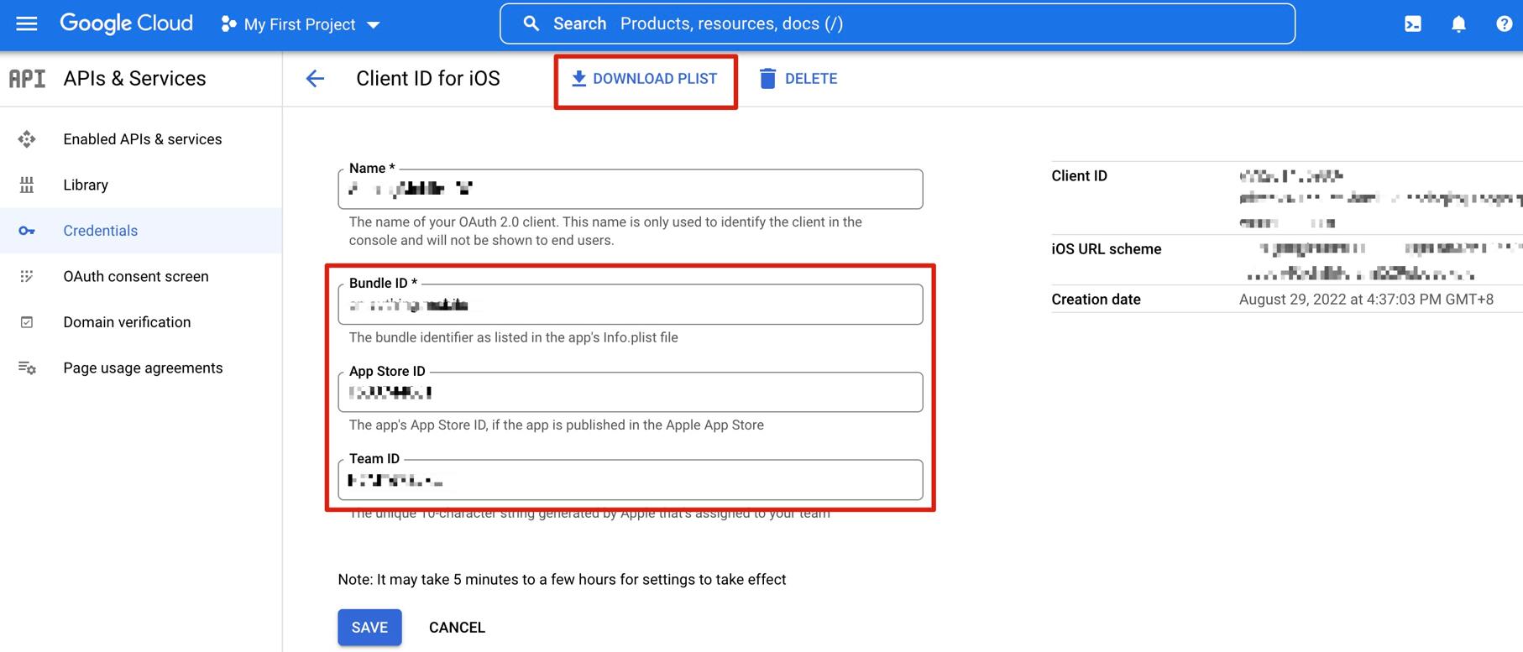Open Enabled APIs & services page
Viewport: 1523px width, 652px height.
point(142,139)
